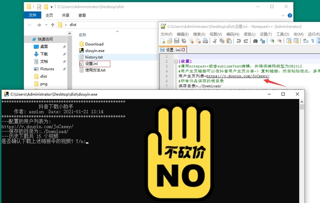Show all characters in Notepad++

313,41
